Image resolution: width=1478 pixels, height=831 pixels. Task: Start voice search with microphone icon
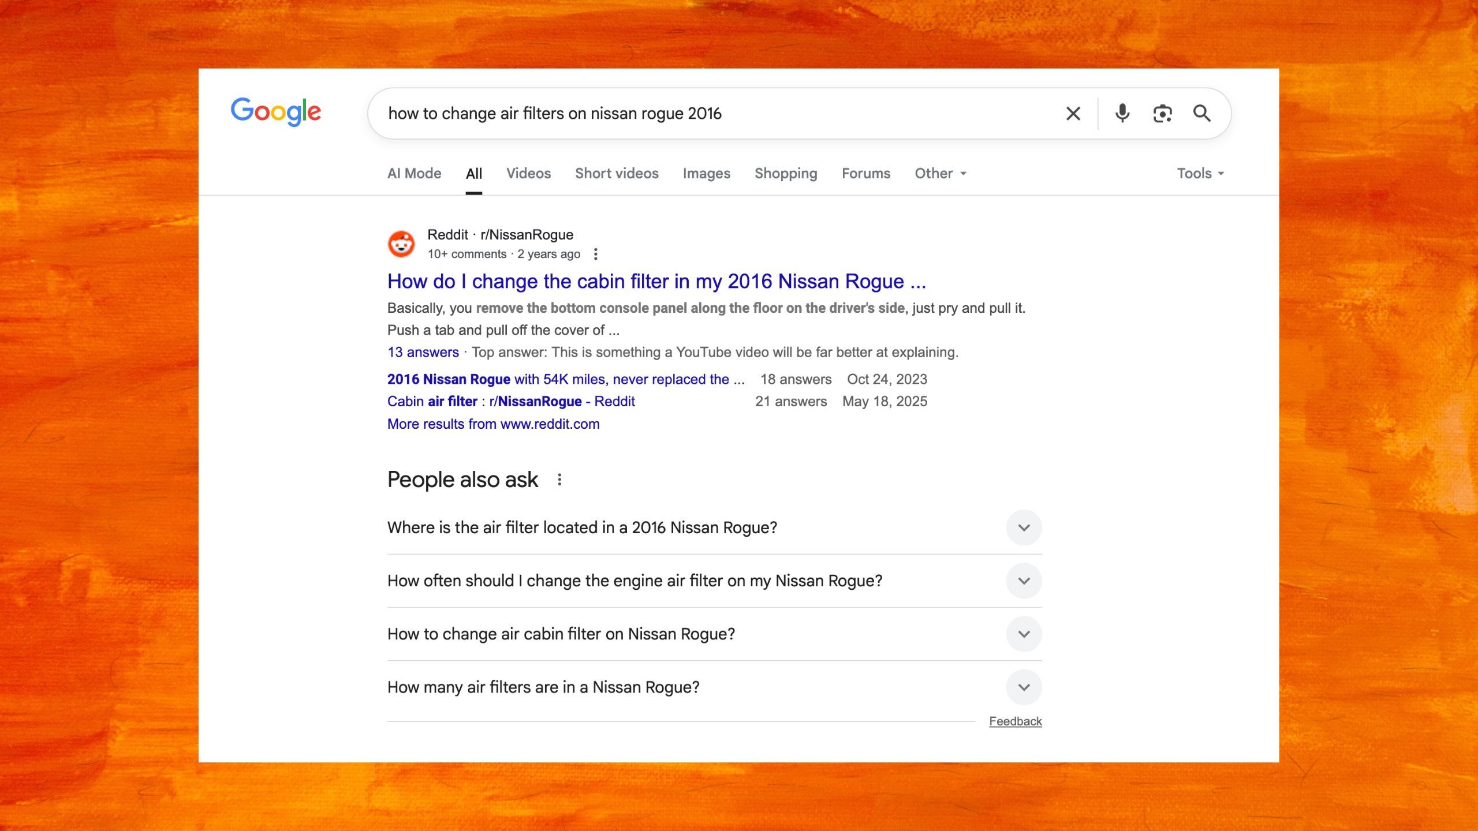(1122, 114)
